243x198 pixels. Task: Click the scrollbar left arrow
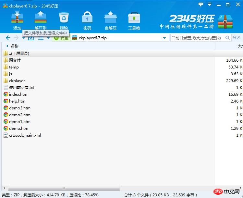click(5, 188)
